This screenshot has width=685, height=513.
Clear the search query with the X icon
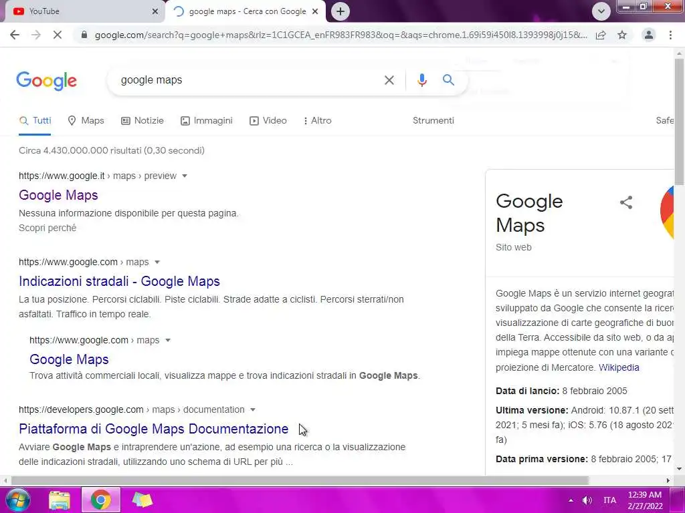coord(389,80)
